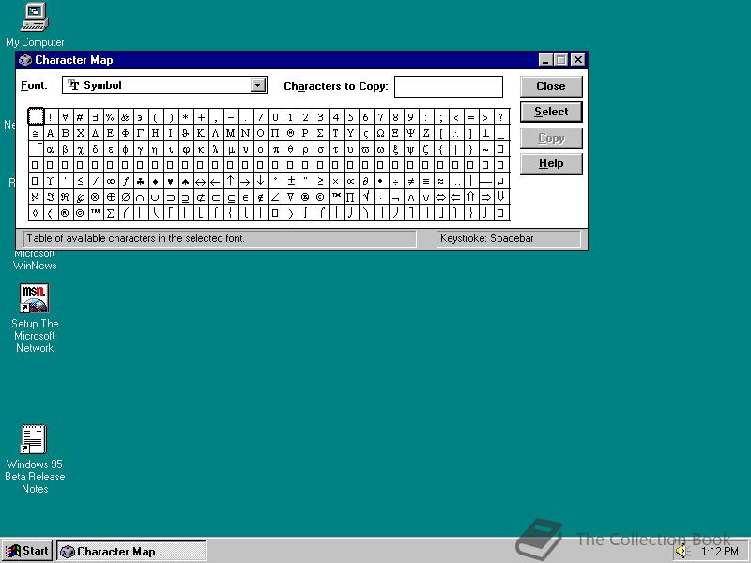751x563 pixels.
Task: Choose the double left arrow symbol
Action: 455,197
